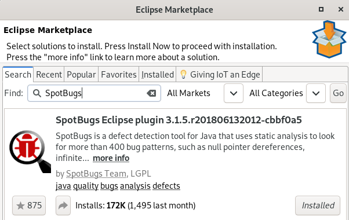
Task: Switch to the Recent tab
Action: tap(49, 75)
